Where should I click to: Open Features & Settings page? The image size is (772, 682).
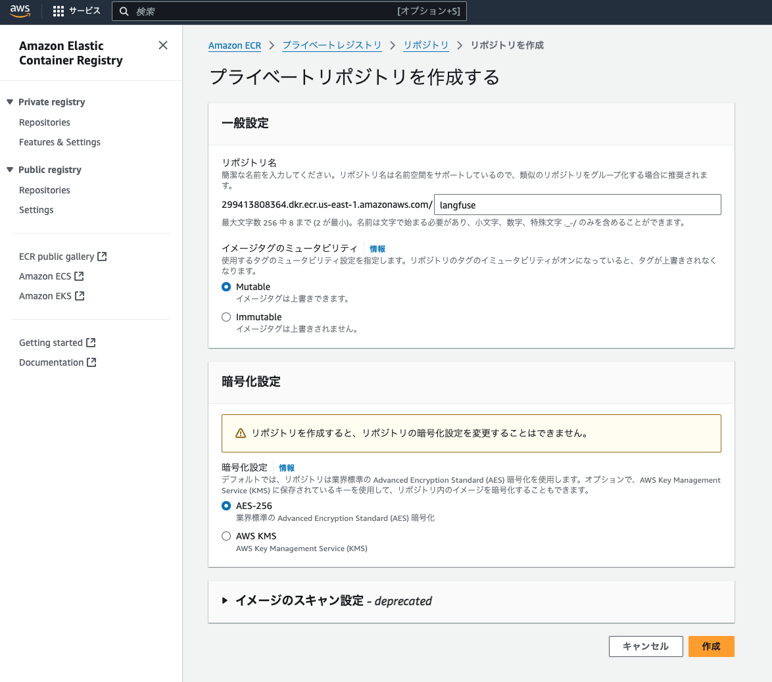(60, 141)
